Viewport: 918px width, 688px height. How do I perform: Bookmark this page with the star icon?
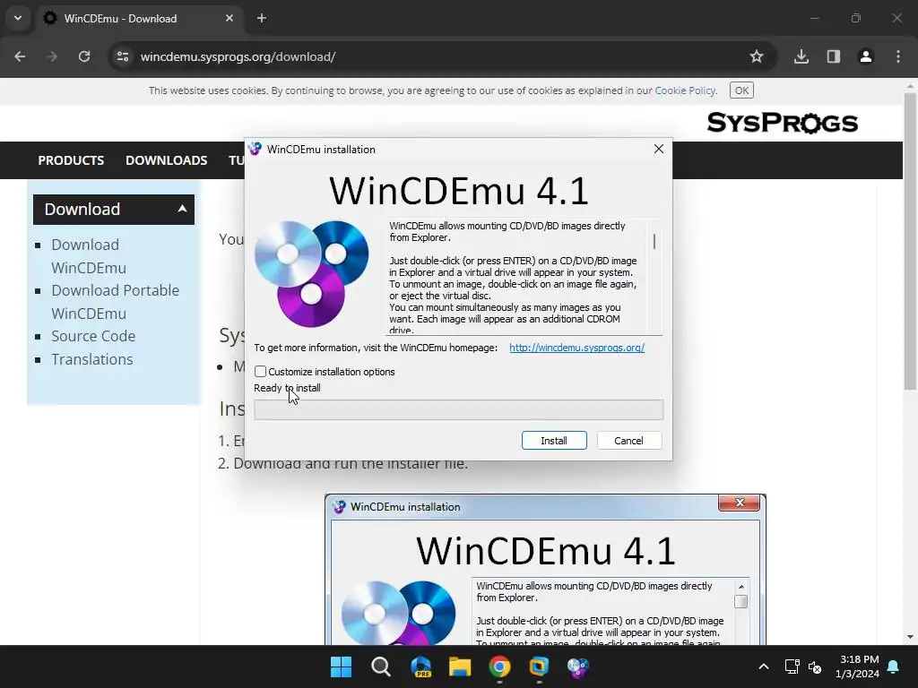pyautogui.click(x=757, y=56)
